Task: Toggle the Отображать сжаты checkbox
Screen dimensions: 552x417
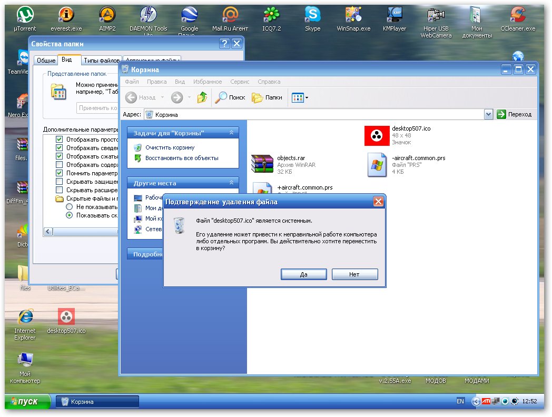Action: coord(59,156)
